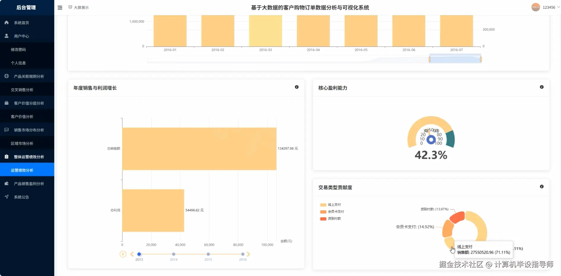Click the clipboard icon beside 整体运营绩效分析
Viewport: 561px width, 276px height.
point(7,157)
